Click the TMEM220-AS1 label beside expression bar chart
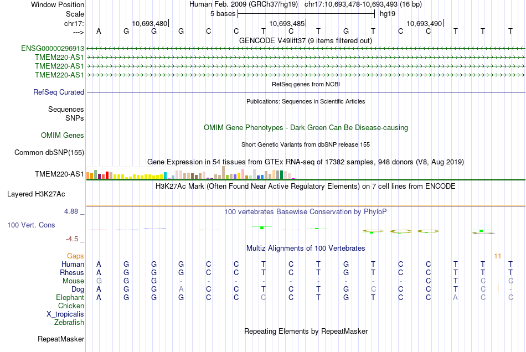 (59, 174)
